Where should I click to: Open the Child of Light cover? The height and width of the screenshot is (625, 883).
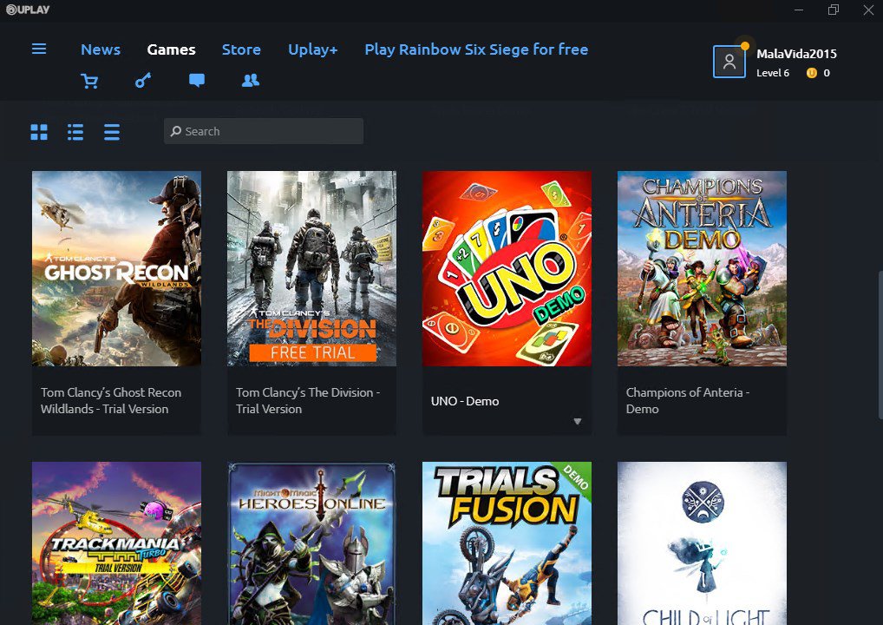pos(702,543)
